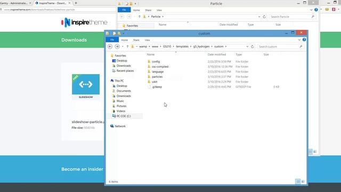Image resolution: width=341 pixels, height=192 pixels.
Task: Select Music in sidebar
Action: [120, 101]
